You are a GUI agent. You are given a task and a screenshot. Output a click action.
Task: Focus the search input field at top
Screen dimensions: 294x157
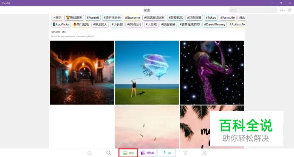click(x=253, y=10)
